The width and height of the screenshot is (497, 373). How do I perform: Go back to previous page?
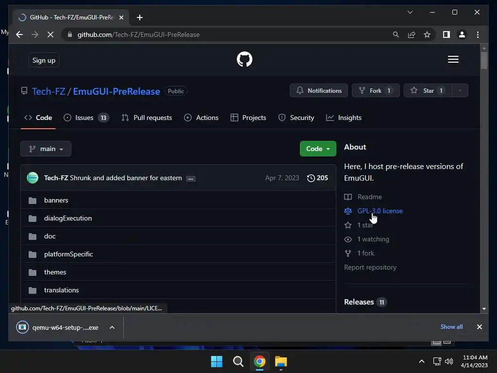point(19,34)
